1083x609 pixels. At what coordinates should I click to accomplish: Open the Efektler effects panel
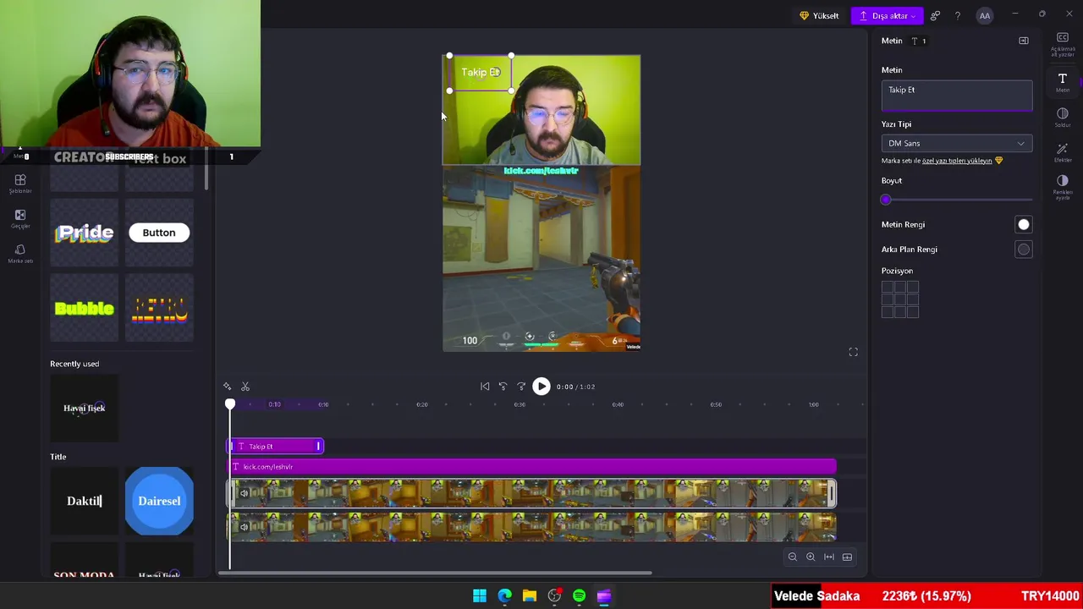[x=1063, y=152]
